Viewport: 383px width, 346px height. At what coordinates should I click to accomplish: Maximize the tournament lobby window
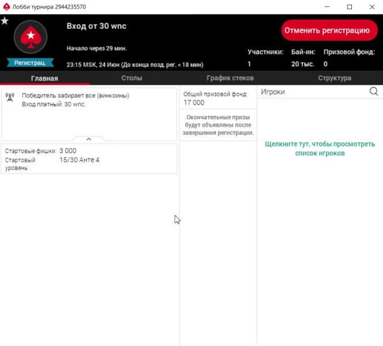pos(349,7)
